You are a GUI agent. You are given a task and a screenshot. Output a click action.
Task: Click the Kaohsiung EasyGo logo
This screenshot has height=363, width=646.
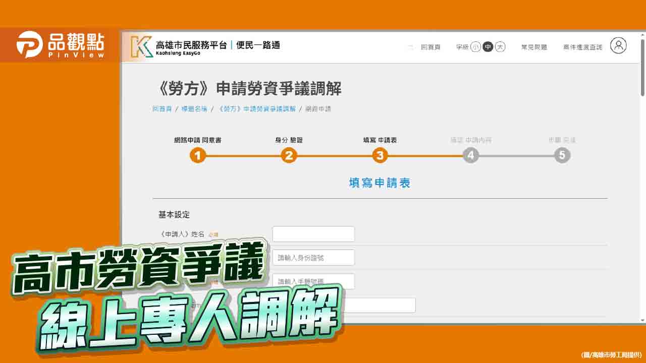(205, 46)
